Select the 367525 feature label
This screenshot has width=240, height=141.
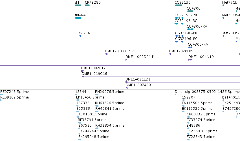pos(85,126)
